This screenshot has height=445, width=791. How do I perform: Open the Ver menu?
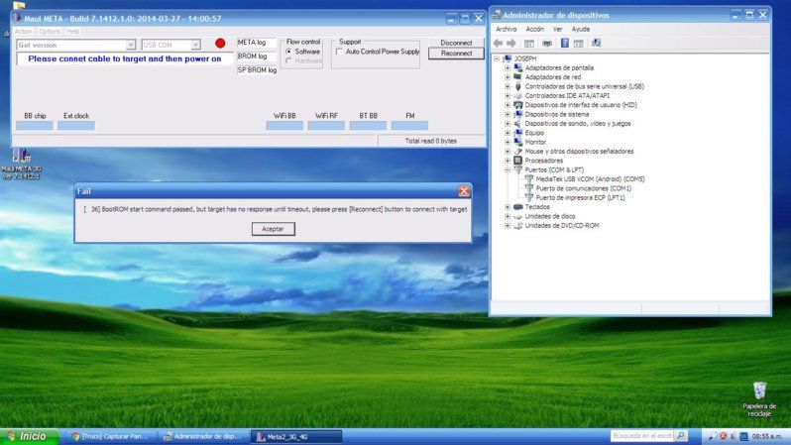[557, 30]
